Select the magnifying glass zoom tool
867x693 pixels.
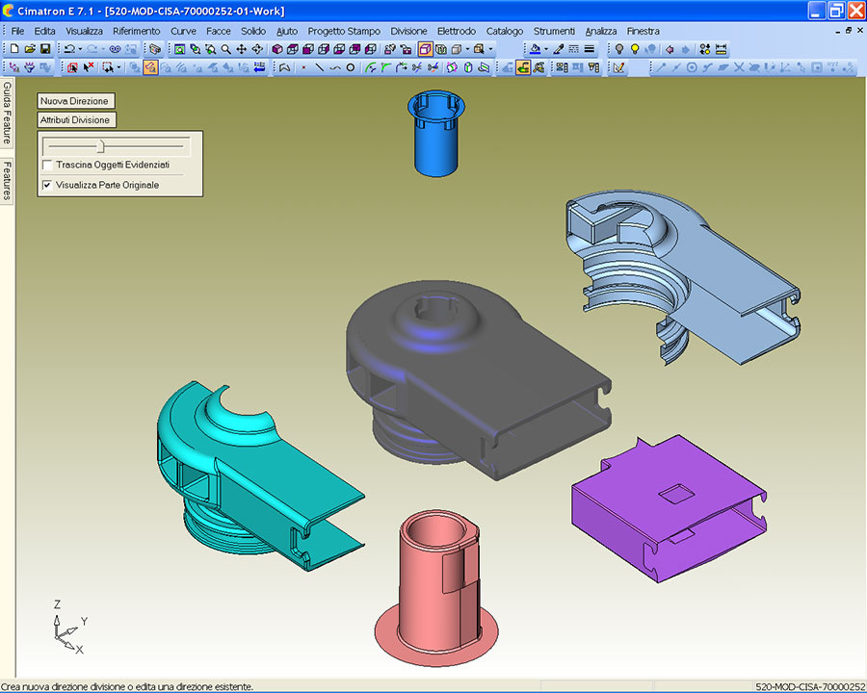click(x=226, y=48)
